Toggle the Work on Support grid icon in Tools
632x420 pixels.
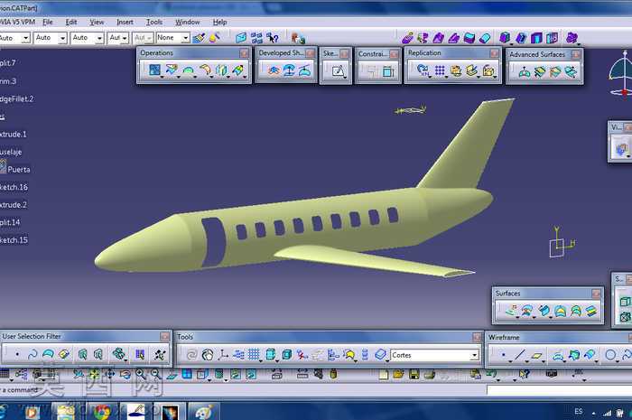pos(254,354)
